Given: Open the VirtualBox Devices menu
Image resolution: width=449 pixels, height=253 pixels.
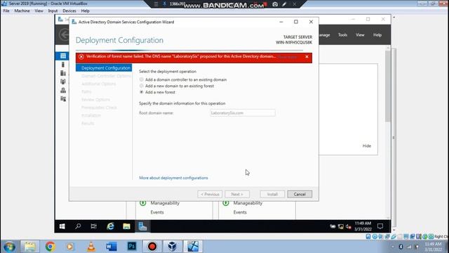Looking at the screenshot, I should [69, 11].
